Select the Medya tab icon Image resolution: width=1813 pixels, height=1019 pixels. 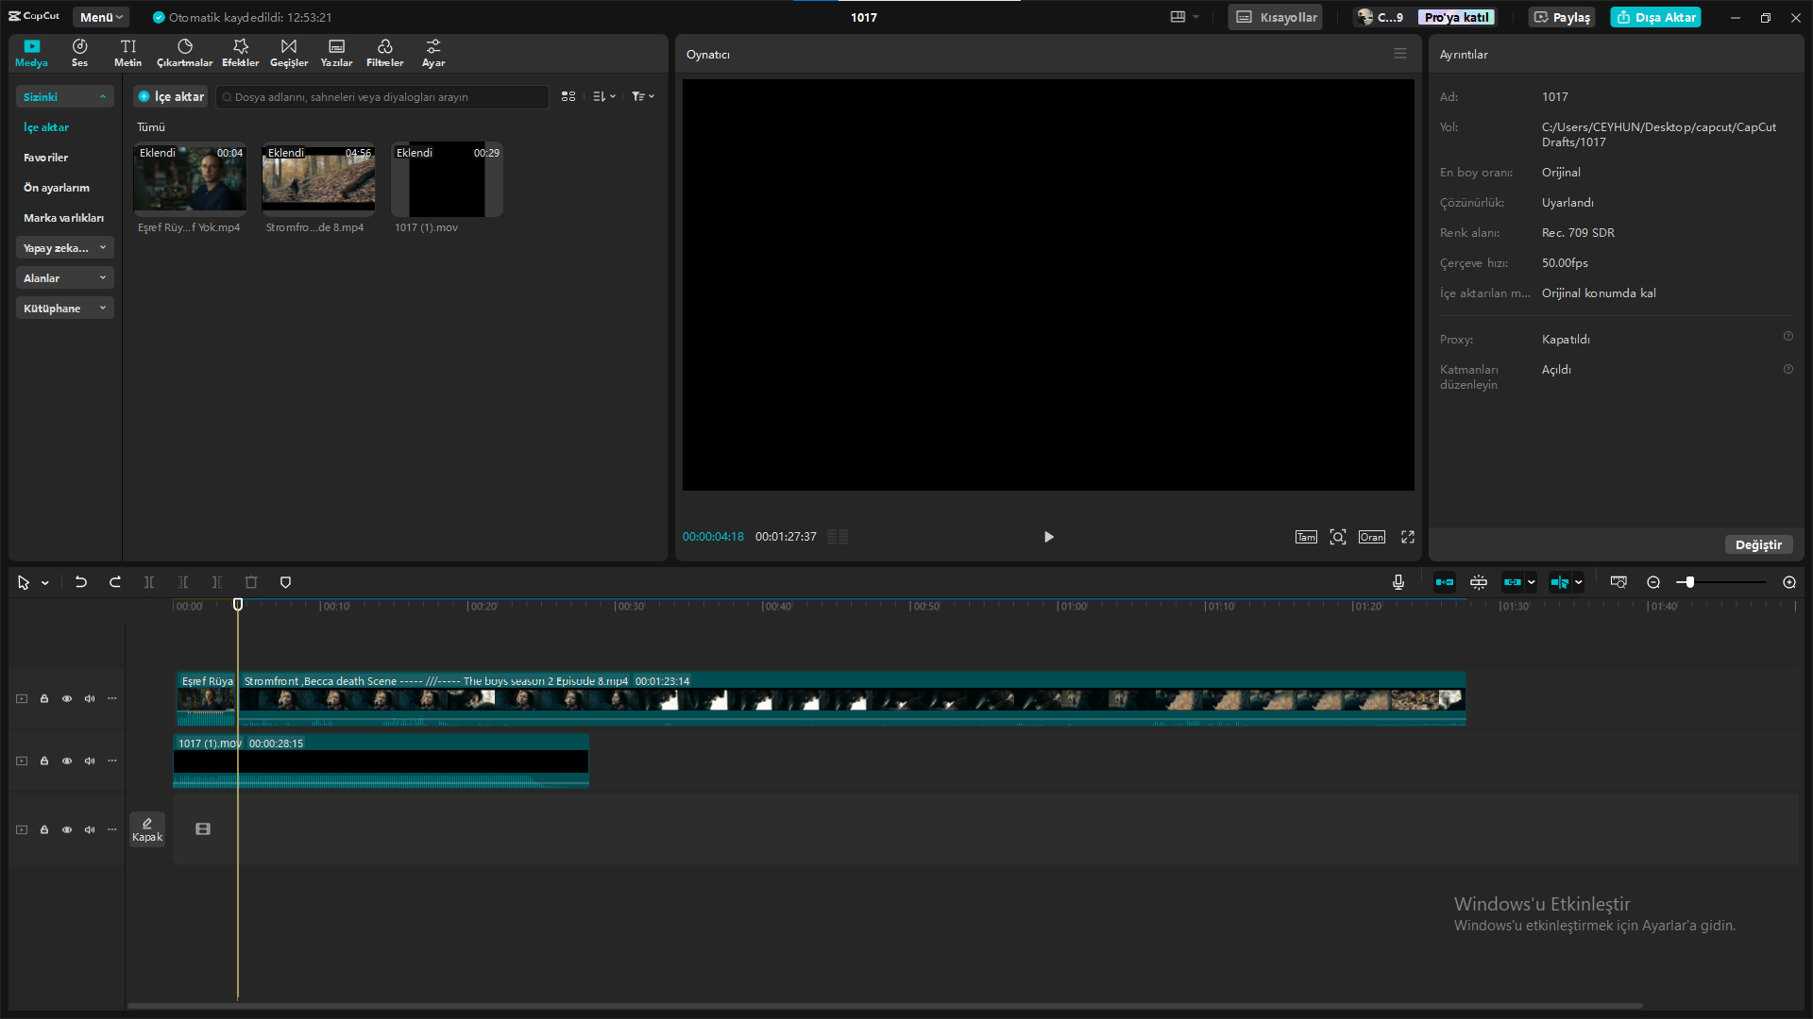coord(31,53)
